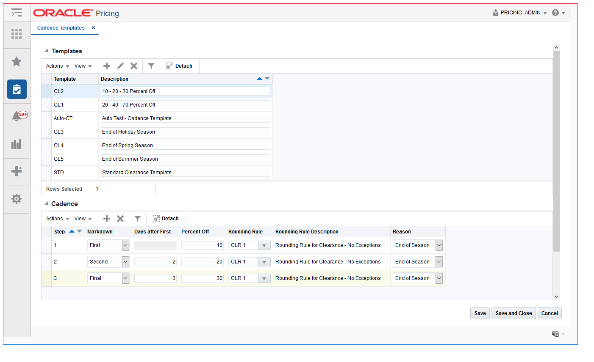Remove a cadence step using the X icon
The image size is (594, 362).
coord(120,218)
